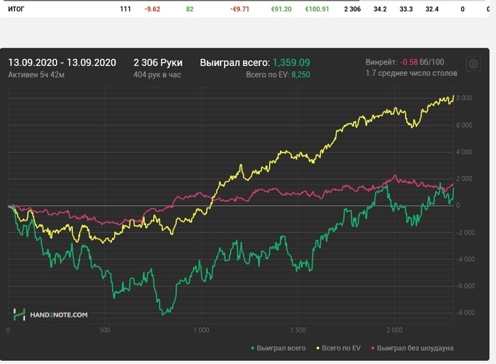Click the 34.2 cell in ИТОГ row
This screenshot has height=364, width=496.
380,9
